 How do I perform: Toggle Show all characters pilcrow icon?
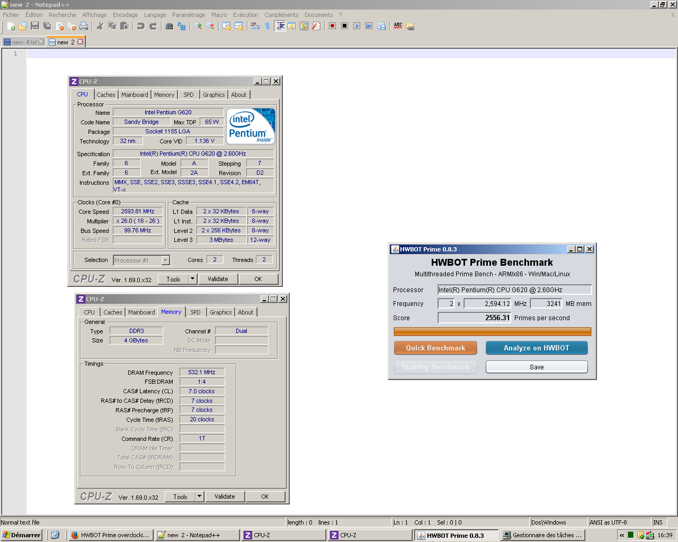[267, 26]
